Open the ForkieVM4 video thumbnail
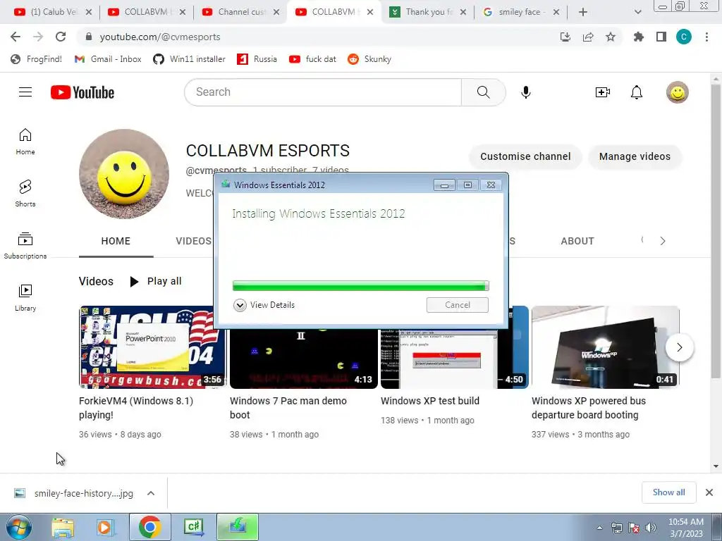This screenshot has width=722, height=541. 152,347
